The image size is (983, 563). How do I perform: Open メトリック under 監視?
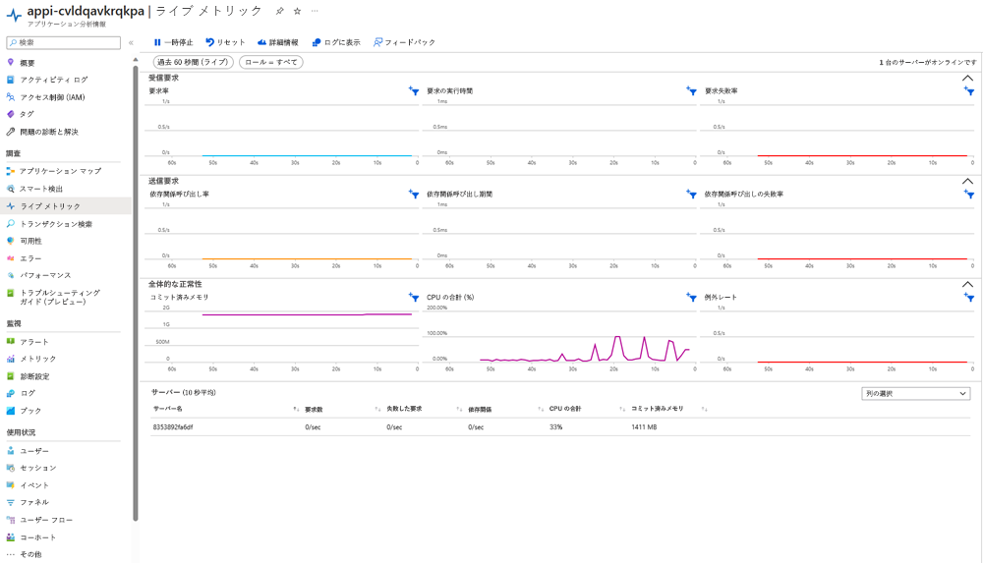pyautogui.click(x=37, y=359)
